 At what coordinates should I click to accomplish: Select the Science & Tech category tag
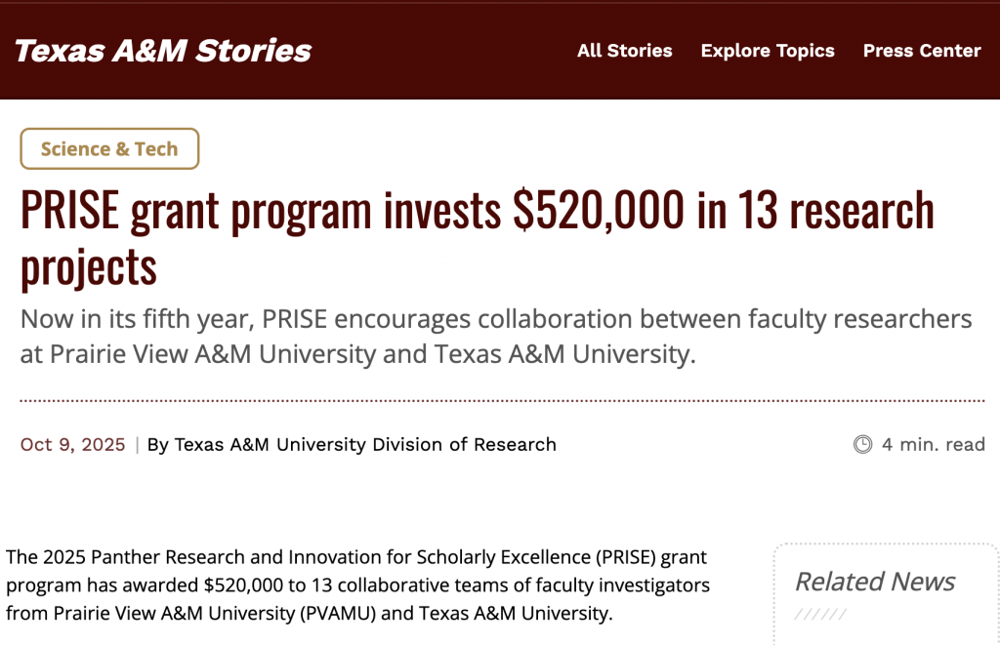(x=109, y=149)
